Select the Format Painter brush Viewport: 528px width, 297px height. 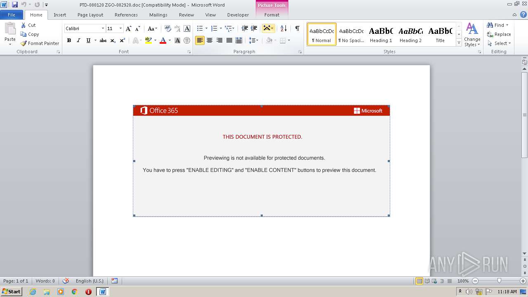pyautogui.click(x=24, y=43)
